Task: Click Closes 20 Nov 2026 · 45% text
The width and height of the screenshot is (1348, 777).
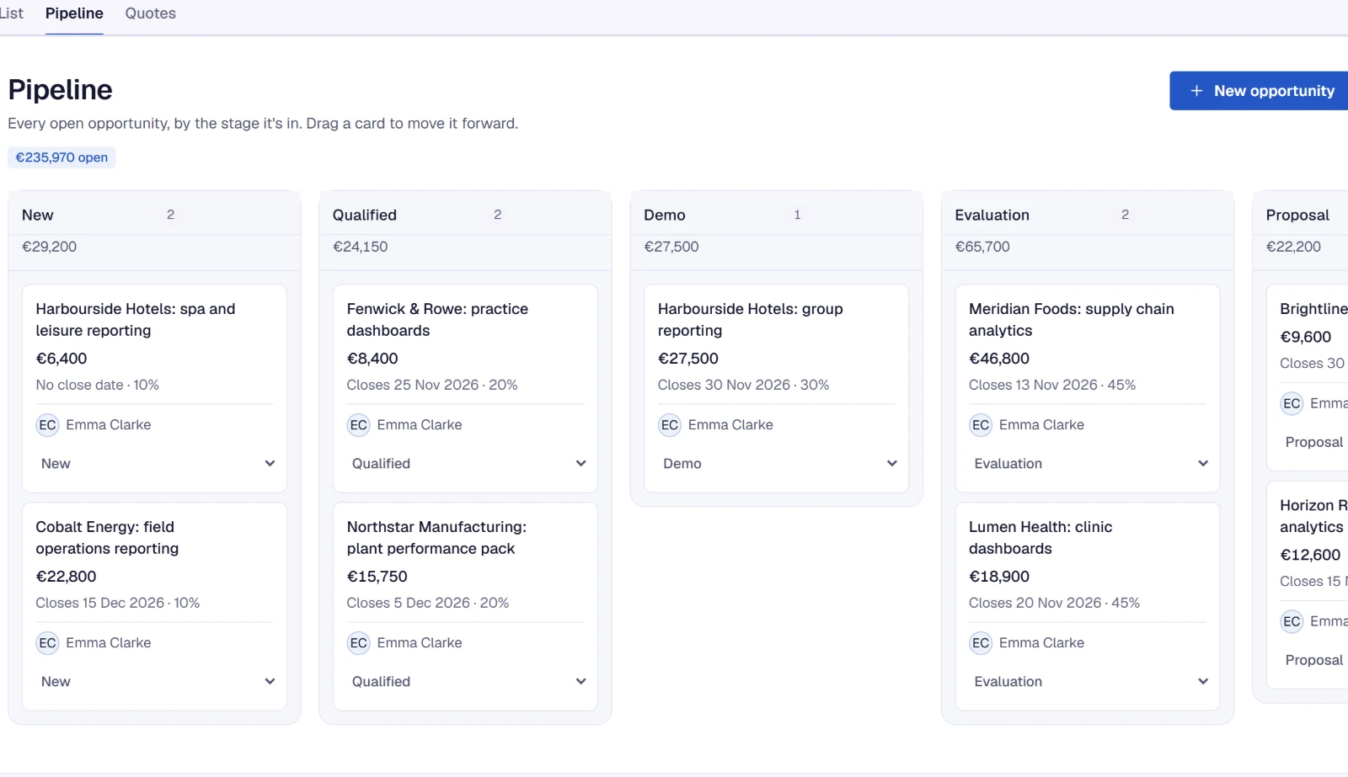Action: [x=1054, y=604]
